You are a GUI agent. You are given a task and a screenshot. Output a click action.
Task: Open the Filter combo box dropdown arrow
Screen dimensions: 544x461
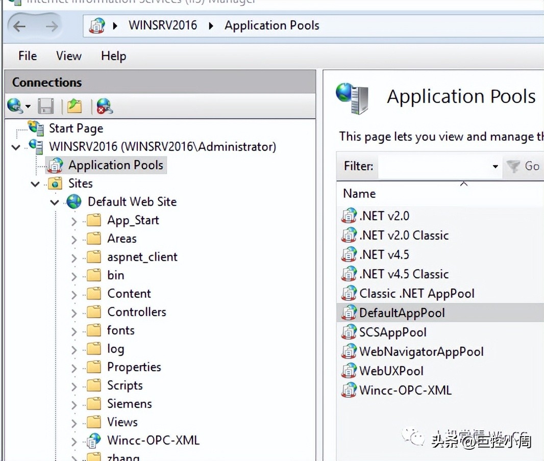494,167
